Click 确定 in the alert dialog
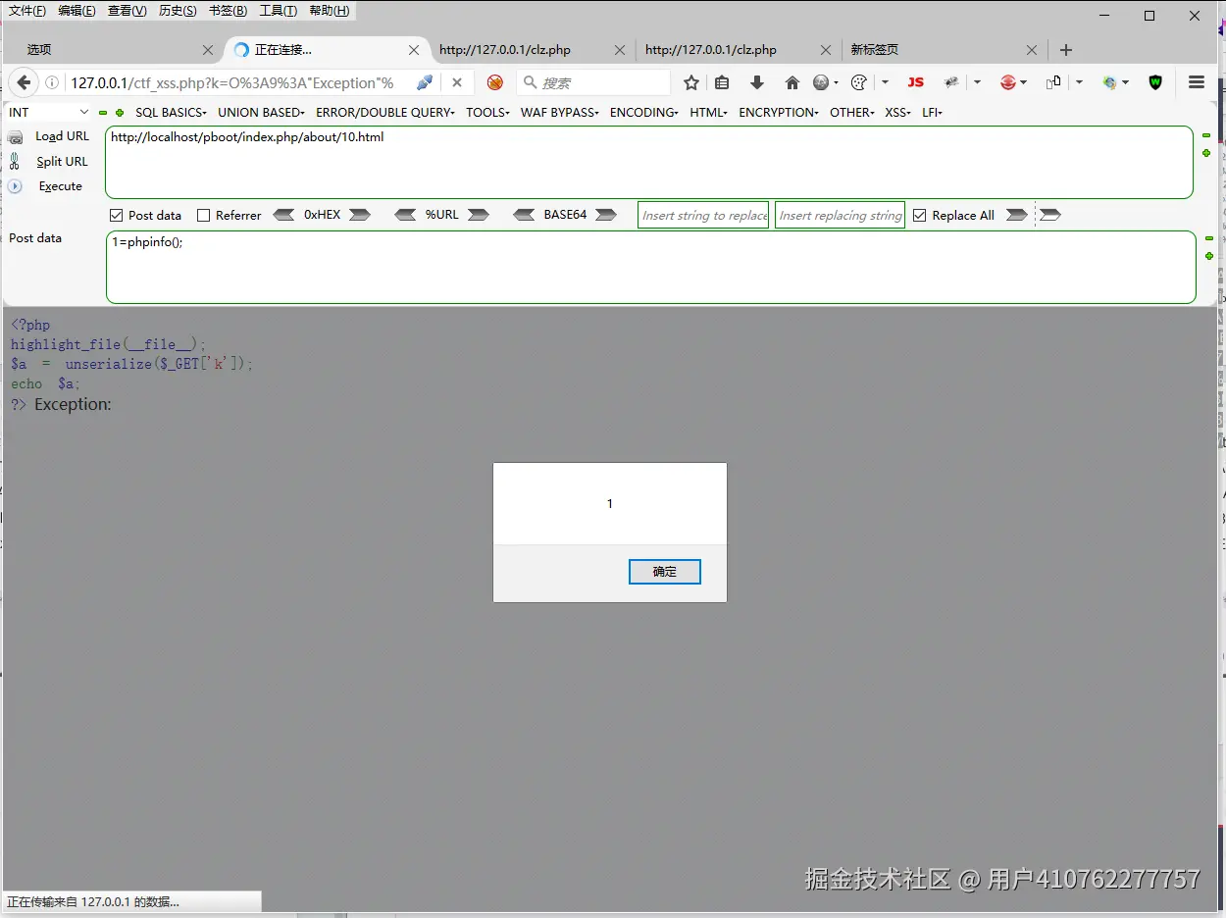 click(x=665, y=572)
